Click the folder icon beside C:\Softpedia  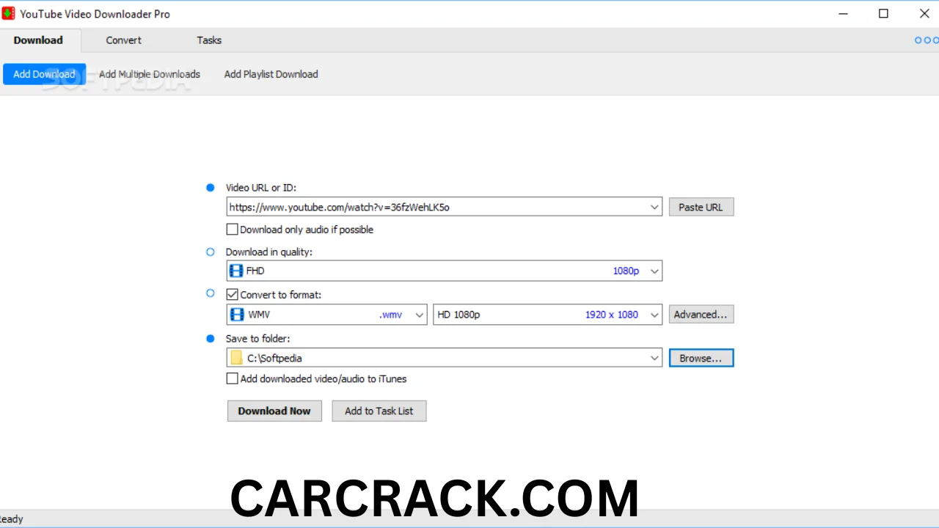pyautogui.click(x=236, y=358)
